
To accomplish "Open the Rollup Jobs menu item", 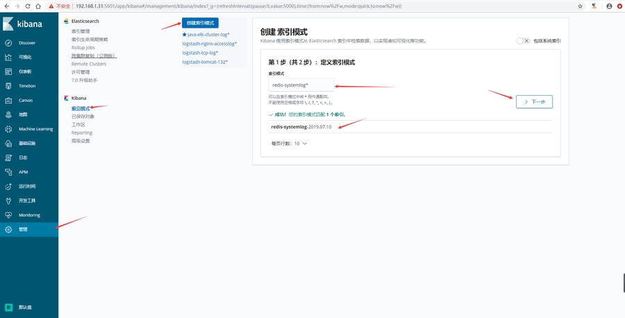I will pyautogui.click(x=84, y=47).
